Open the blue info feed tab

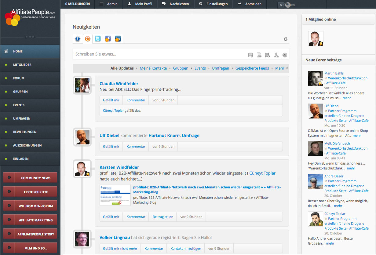78,39
